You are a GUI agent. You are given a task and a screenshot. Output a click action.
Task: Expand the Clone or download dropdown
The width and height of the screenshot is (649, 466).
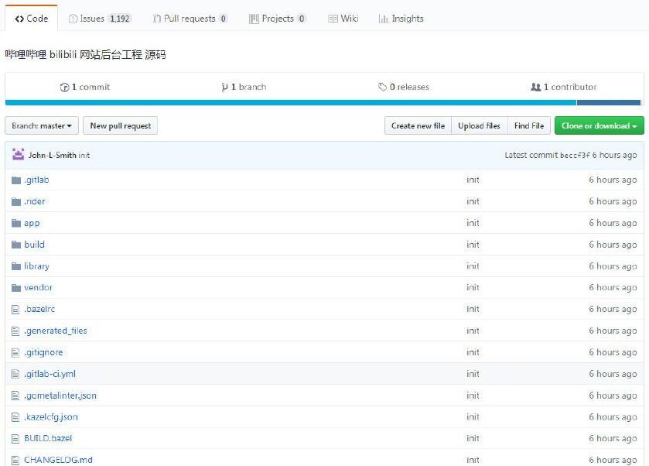599,125
